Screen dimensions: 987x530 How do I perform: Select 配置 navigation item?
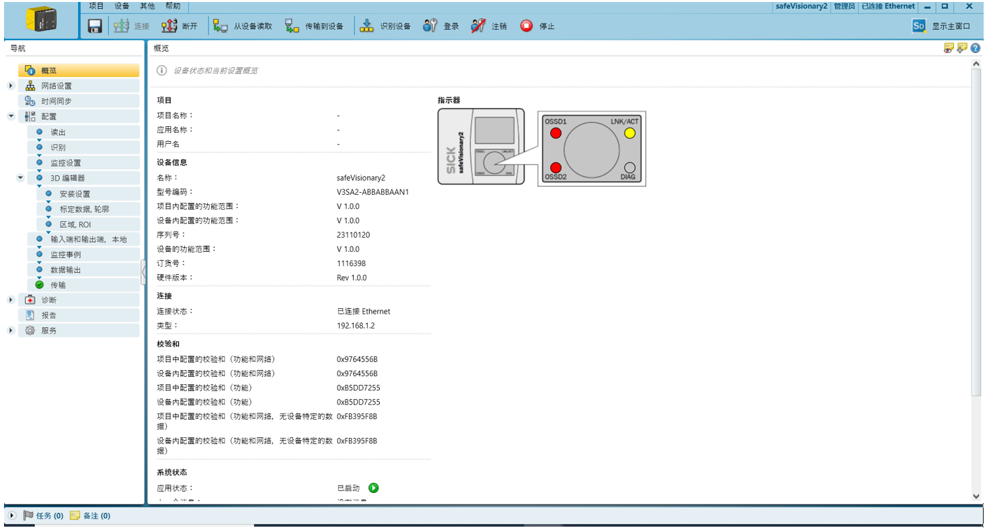click(79, 116)
